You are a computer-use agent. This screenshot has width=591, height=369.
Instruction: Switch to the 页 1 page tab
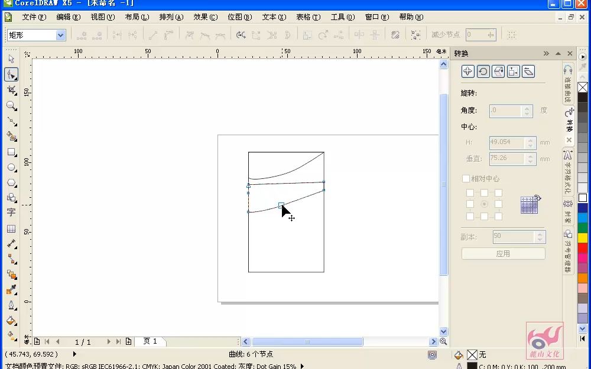pyautogui.click(x=151, y=341)
